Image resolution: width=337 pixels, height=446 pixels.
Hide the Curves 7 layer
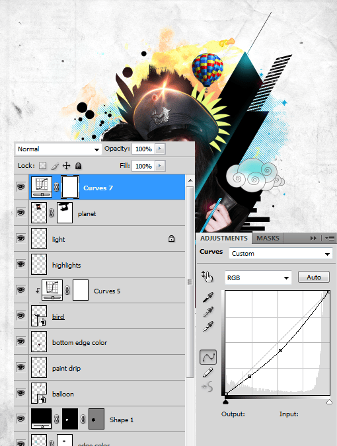[20, 187]
